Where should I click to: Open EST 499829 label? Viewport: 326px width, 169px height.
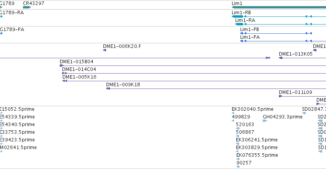point(241,117)
